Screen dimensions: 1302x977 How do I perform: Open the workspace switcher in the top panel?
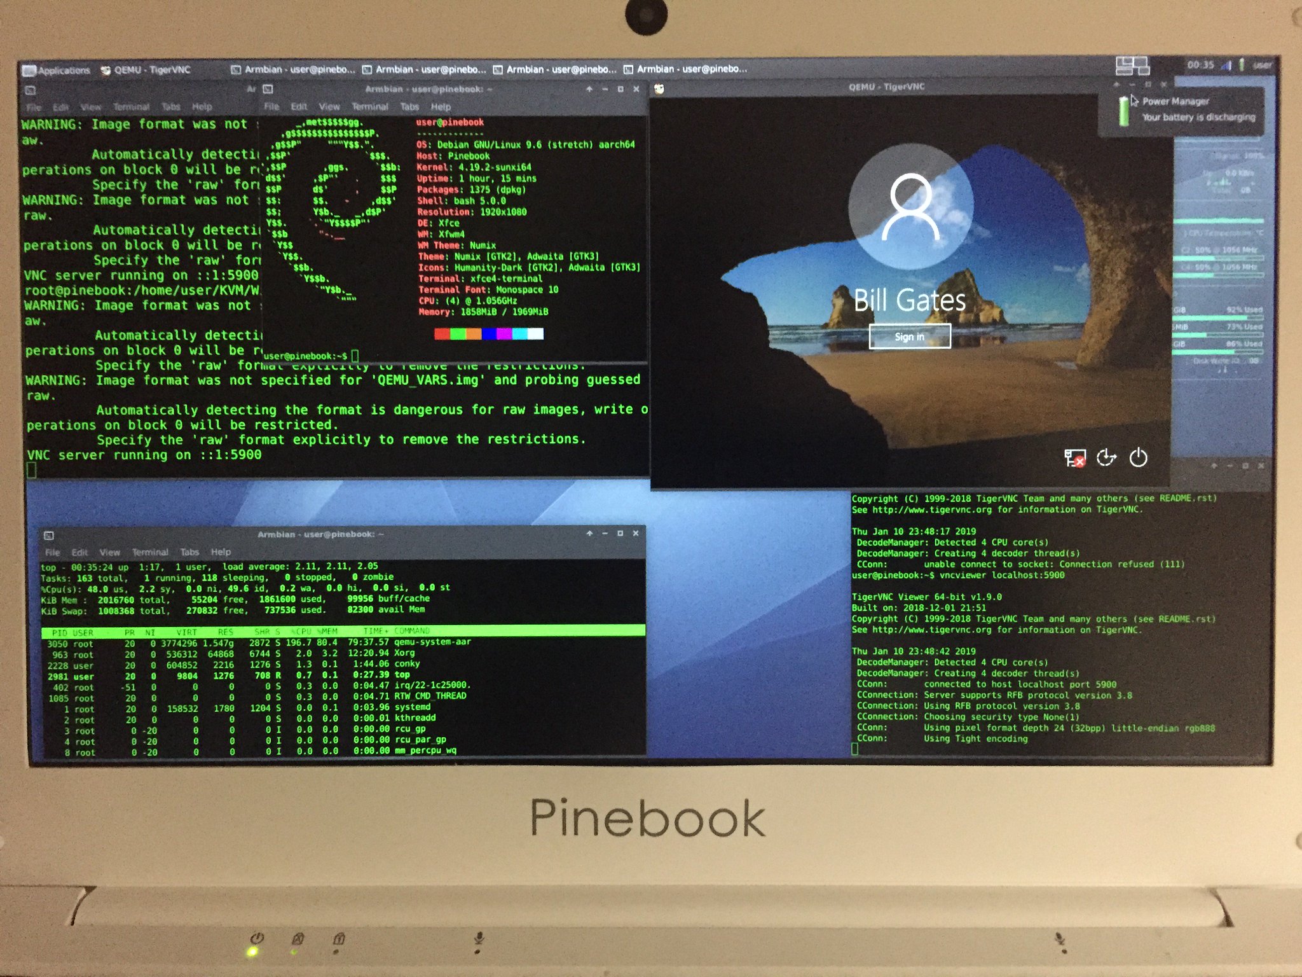1134,67
